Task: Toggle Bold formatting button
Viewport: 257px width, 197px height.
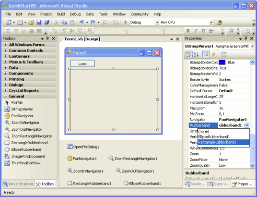Action: (188, 31)
